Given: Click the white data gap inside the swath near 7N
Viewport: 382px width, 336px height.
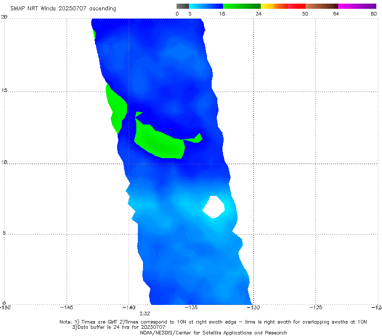Looking at the screenshot, I should point(213,207).
